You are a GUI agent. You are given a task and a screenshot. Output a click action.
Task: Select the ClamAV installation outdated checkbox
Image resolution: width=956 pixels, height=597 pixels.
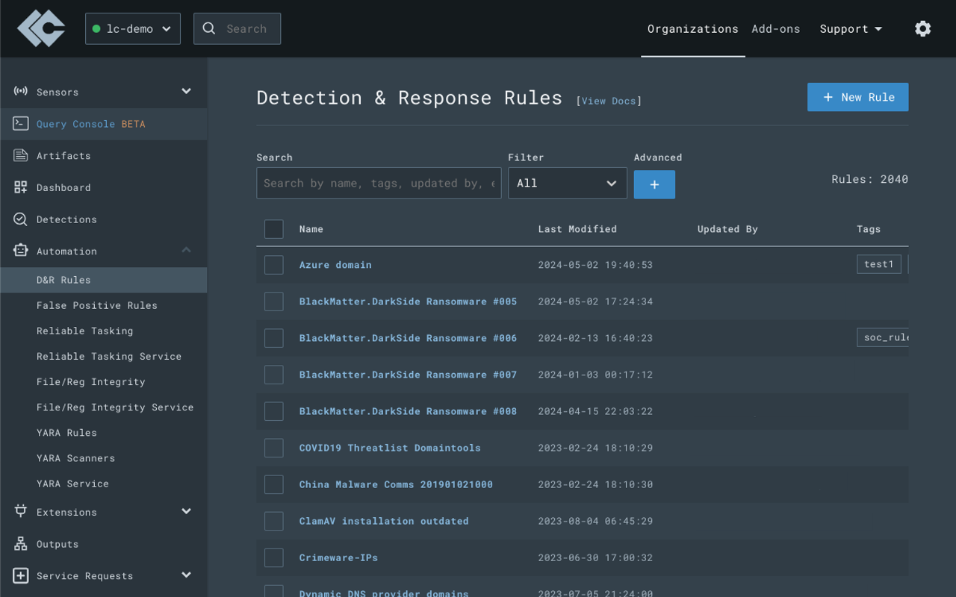click(274, 521)
